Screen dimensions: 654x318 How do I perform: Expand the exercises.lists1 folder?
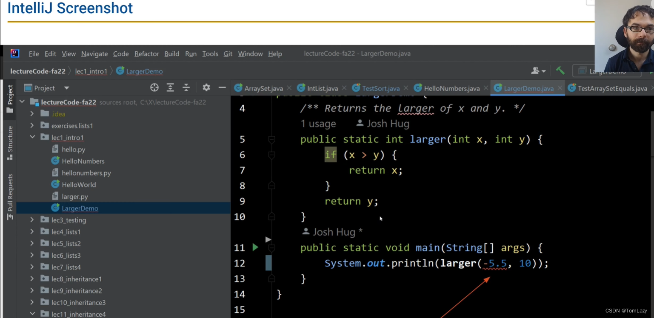point(32,126)
